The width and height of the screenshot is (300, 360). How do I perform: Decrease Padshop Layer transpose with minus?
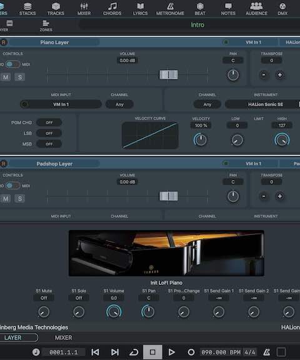[264, 196]
